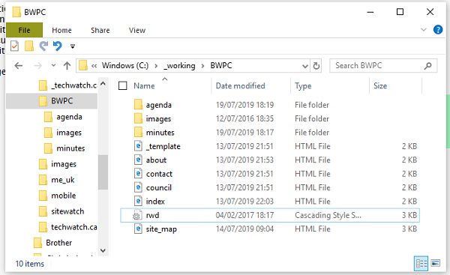Open Customize Quick Access Toolbar dropdown
Screen dimensions: 450x275
[x=73, y=46]
